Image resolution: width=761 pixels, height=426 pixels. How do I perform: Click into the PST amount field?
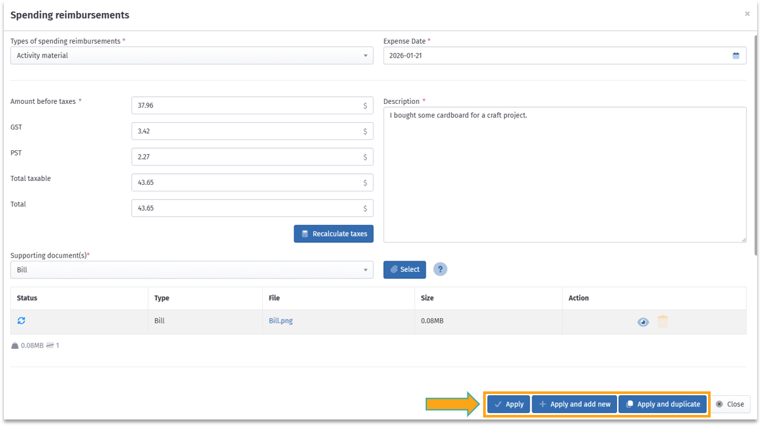[x=252, y=157]
